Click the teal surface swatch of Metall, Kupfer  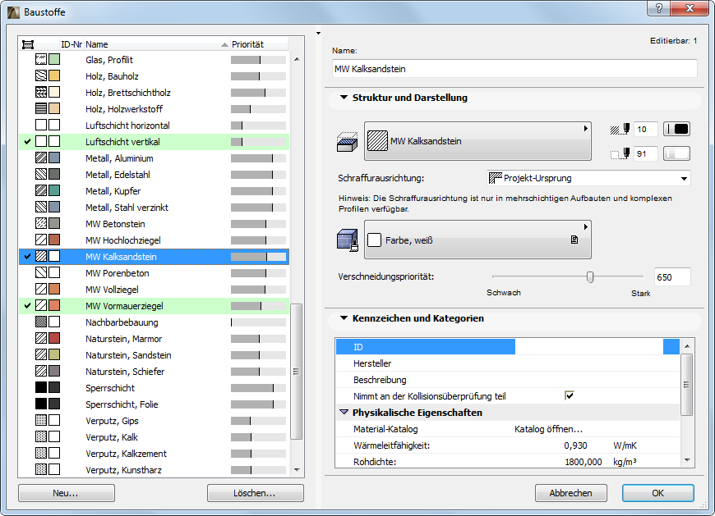coord(54,190)
